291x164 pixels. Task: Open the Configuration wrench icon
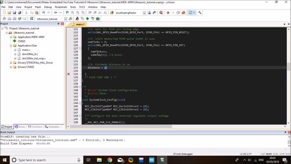(x=200, y=13)
